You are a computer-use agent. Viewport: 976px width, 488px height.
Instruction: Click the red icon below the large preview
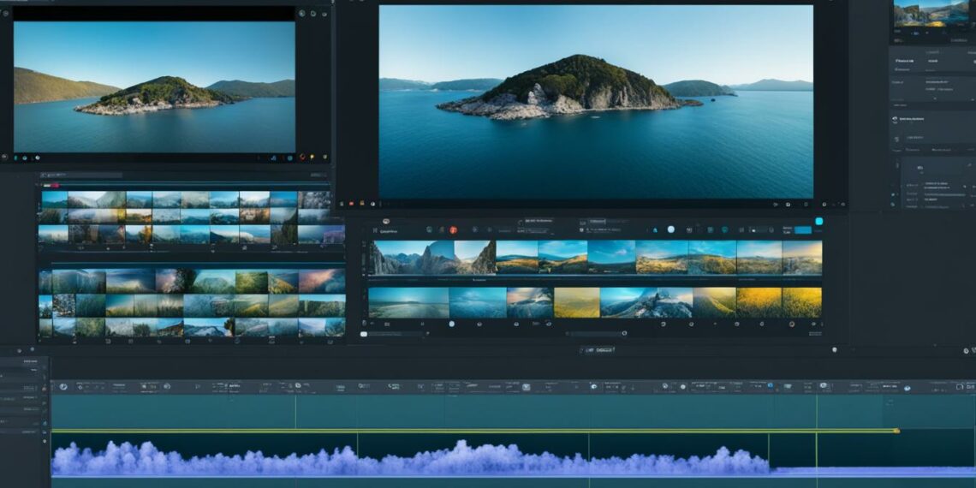(x=351, y=203)
